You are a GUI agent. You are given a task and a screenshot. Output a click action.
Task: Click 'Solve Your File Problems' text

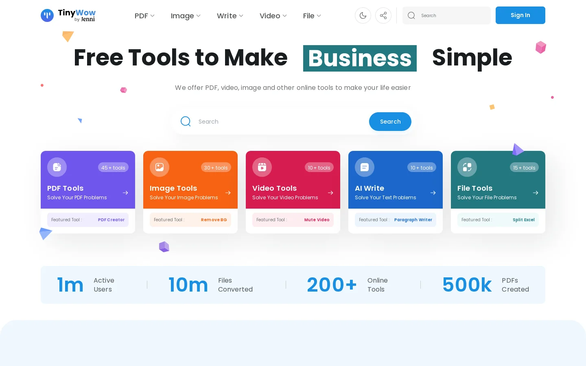coord(487,198)
